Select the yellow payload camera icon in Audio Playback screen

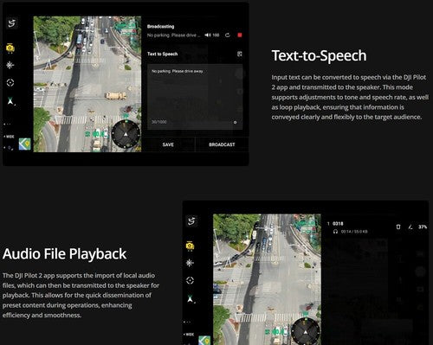tap(190, 246)
